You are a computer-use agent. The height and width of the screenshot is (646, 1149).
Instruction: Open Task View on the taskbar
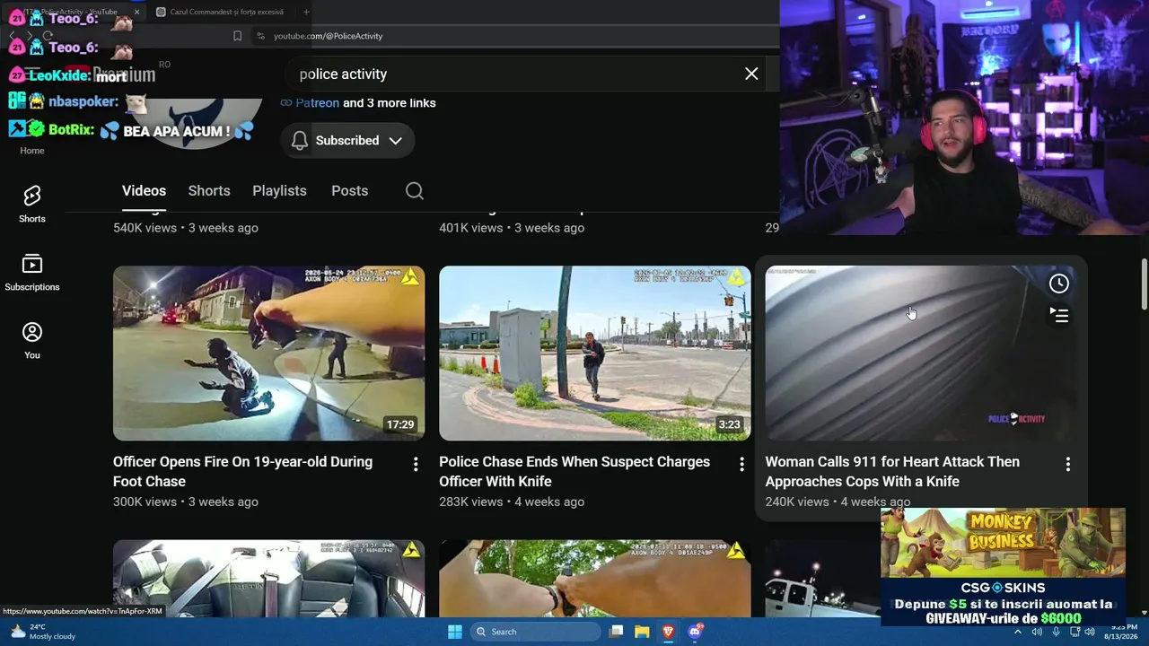point(616,632)
